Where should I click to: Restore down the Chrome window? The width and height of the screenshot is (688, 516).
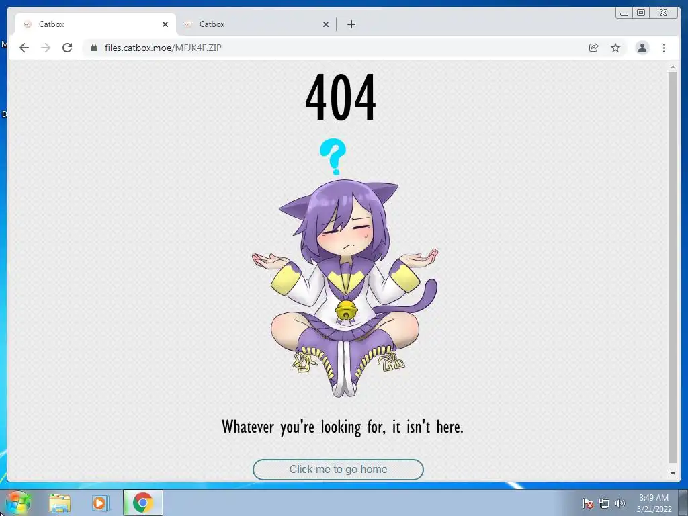point(641,13)
